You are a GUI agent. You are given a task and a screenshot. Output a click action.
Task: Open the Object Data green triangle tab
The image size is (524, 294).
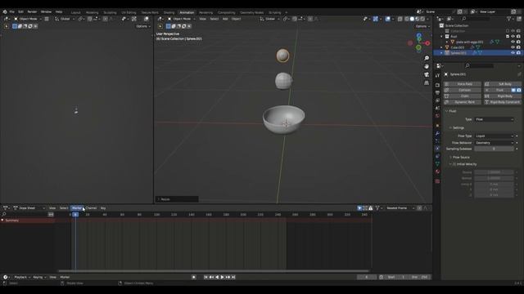437,163
